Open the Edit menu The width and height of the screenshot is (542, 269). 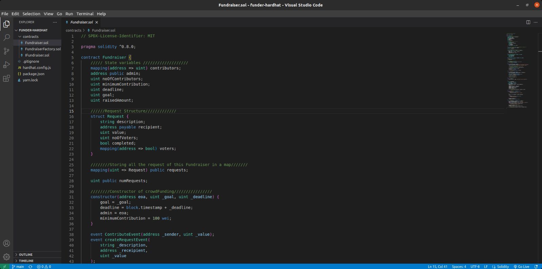15,14
